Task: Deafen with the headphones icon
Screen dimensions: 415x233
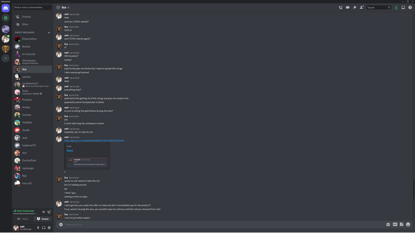Action: (43, 227)
